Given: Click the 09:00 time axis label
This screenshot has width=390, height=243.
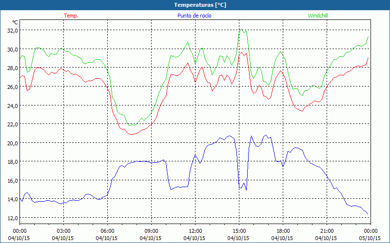Looking at the screenshot, I should (x=151, y=231).
